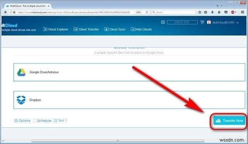Click the traffic statistics icon in header
This screenshot has width=248, height=144.
click(163, 22)
